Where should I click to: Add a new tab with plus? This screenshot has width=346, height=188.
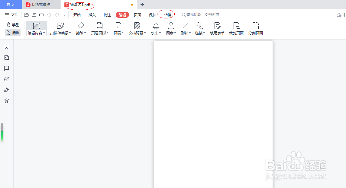tap(142, 5)
